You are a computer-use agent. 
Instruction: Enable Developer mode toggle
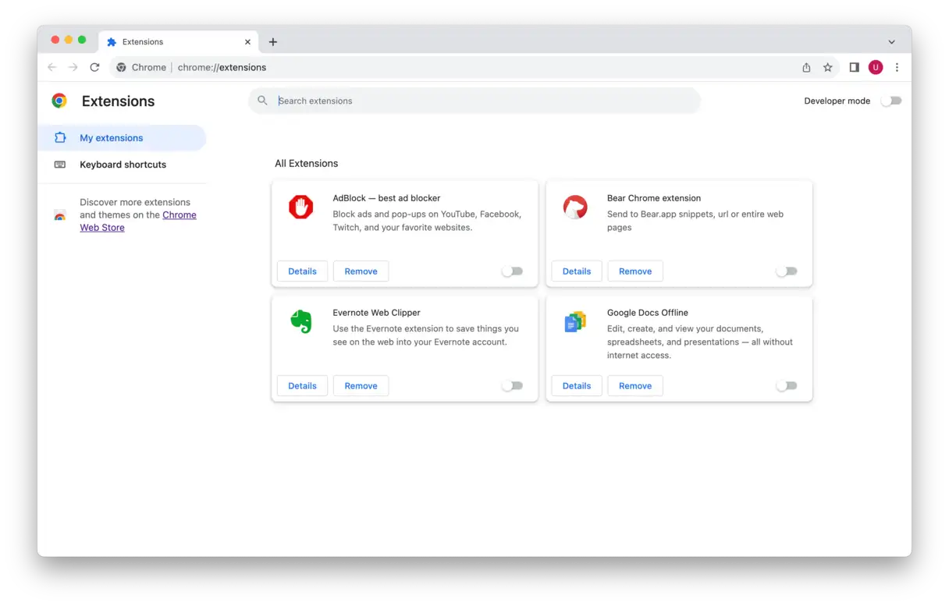point(890,101)
